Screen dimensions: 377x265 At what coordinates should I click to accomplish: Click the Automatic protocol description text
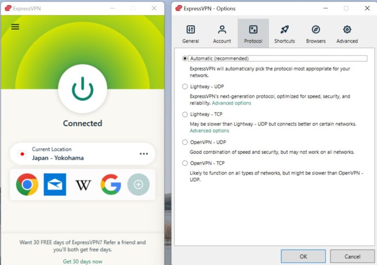click(270, 72)
